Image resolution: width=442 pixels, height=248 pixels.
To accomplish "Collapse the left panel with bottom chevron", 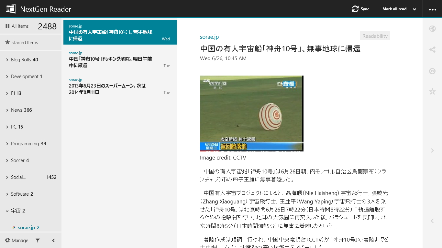I will (53, 240).
